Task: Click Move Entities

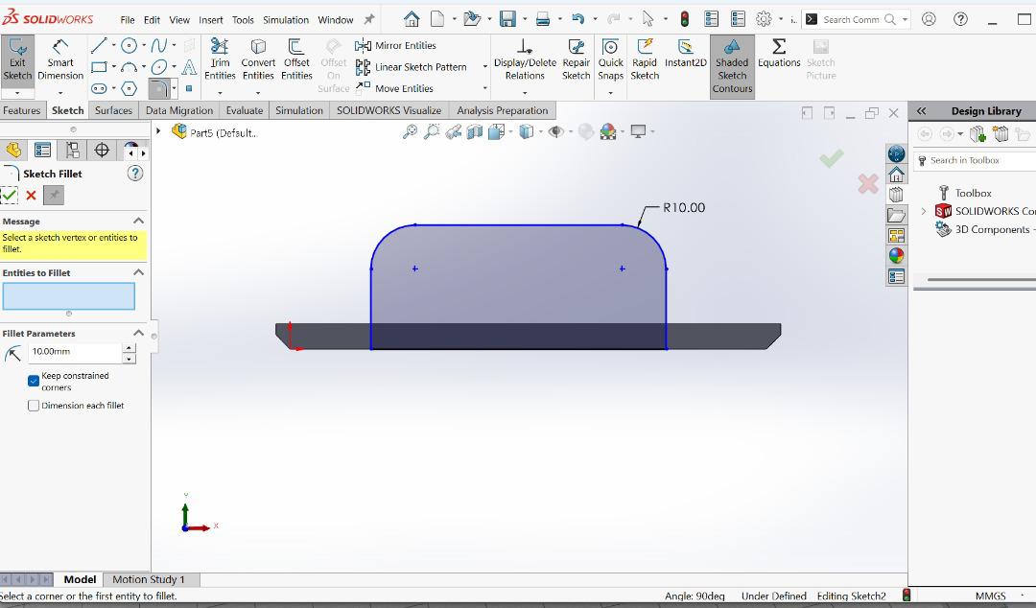Action: (x=394, y=88)
